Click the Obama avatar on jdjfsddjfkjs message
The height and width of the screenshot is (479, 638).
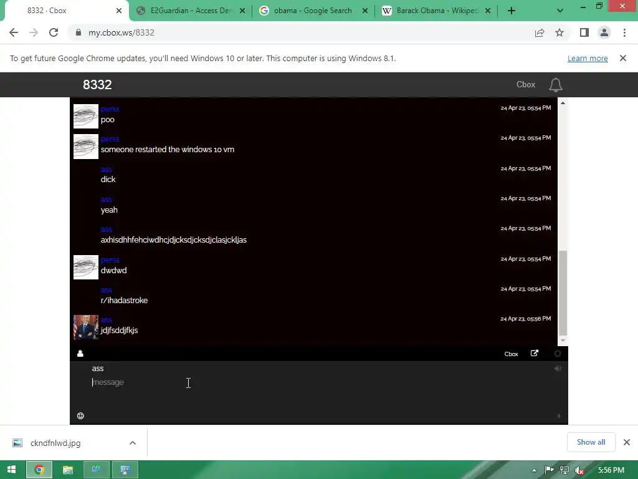coord(86,327)
